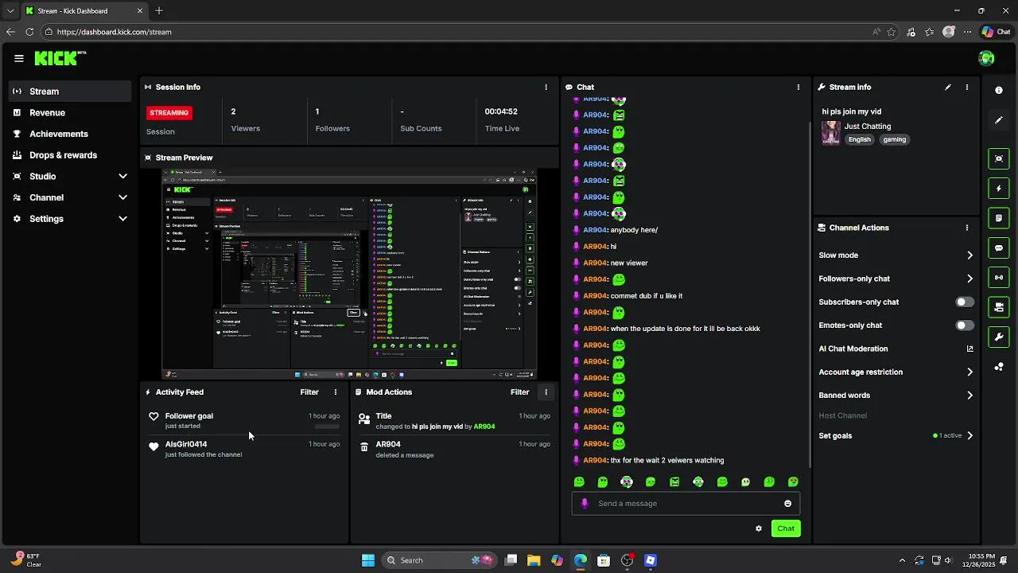Viewport: 1018px width, 573px height.
Task: Open Account age restriction options
Action: (896, 372)
